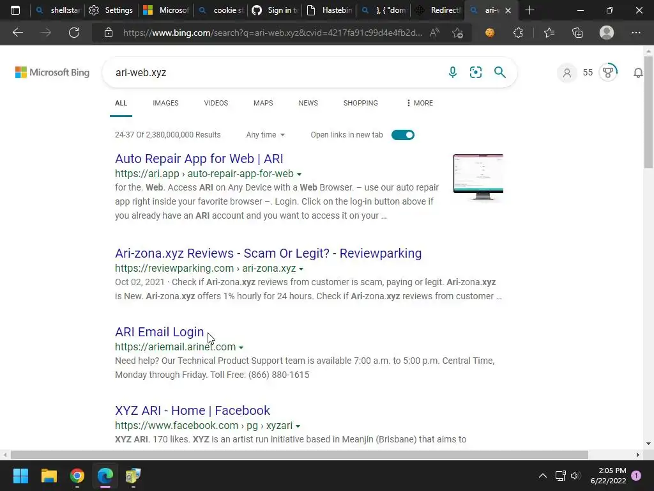The width and height of the screenshot is (654, 491).
Task: Switch to the Redirect browser tab
Action: point(438,10)
